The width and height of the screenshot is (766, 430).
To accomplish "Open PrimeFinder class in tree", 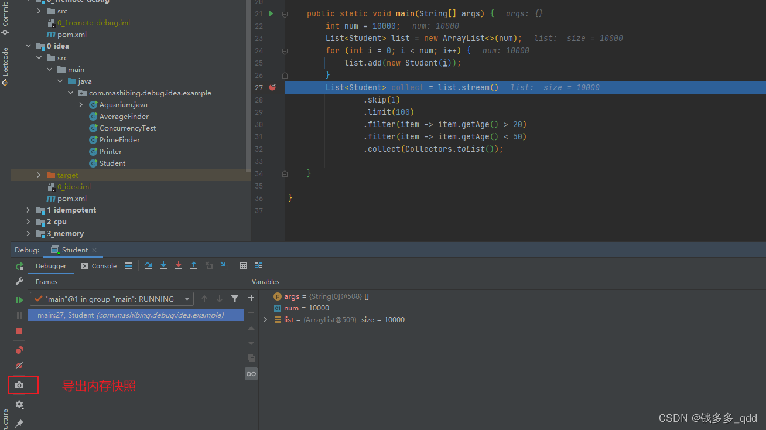I will (x=115, y=140).
